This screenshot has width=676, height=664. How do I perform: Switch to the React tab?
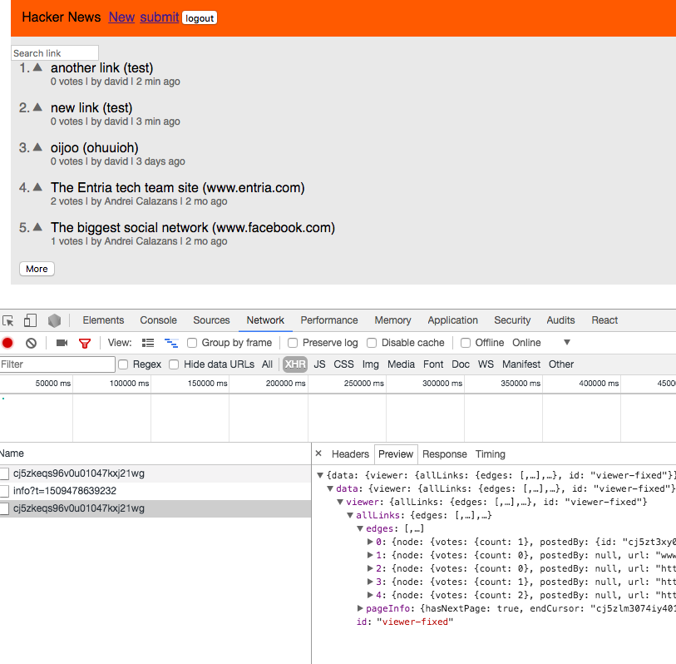point(604,320)
